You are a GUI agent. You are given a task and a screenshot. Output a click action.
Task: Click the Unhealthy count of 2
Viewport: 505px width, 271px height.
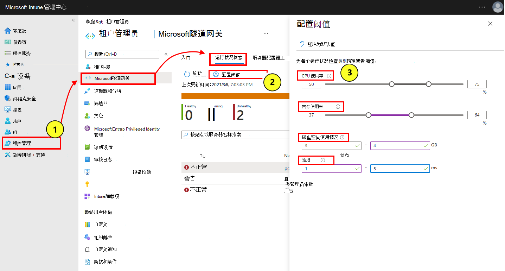(x=240, y=115)
